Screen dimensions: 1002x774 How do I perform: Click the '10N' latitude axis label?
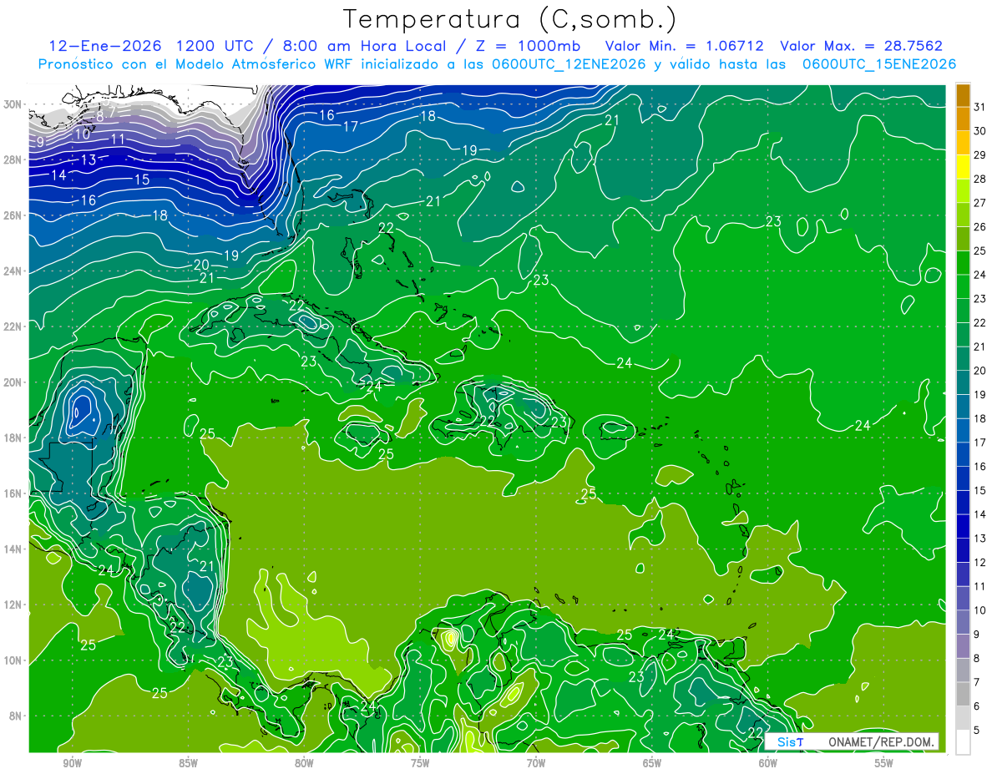tap(13, 660)
